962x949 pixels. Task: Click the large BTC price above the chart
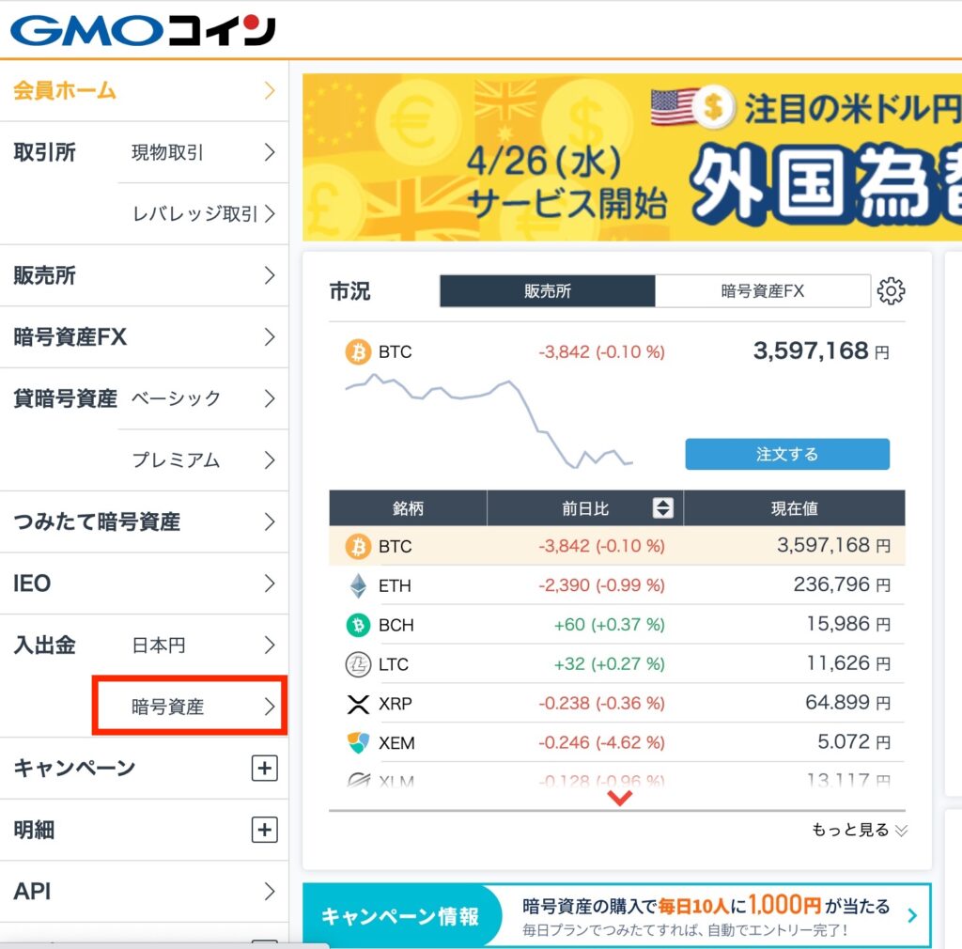[821, 350]
